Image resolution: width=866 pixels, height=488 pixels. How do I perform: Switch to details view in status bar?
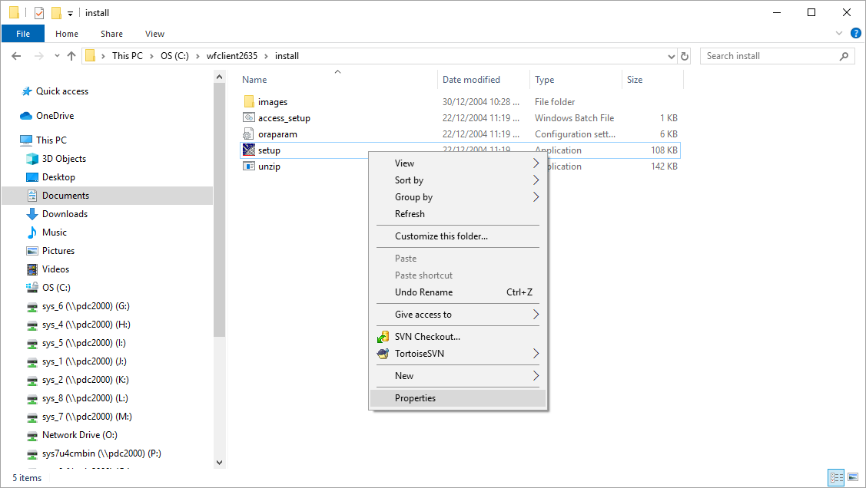coord(836,477)
